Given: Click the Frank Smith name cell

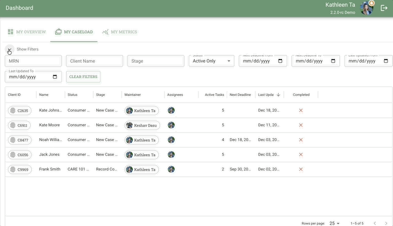Looking at the screenshot, I should [x=50, y=169].
